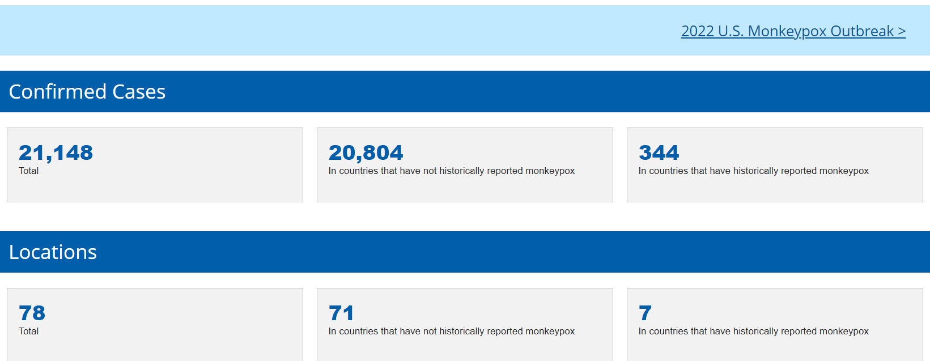Select the description text beneath the 7
The width and height of the screenshot is (930, 361).
coord(753,332)
